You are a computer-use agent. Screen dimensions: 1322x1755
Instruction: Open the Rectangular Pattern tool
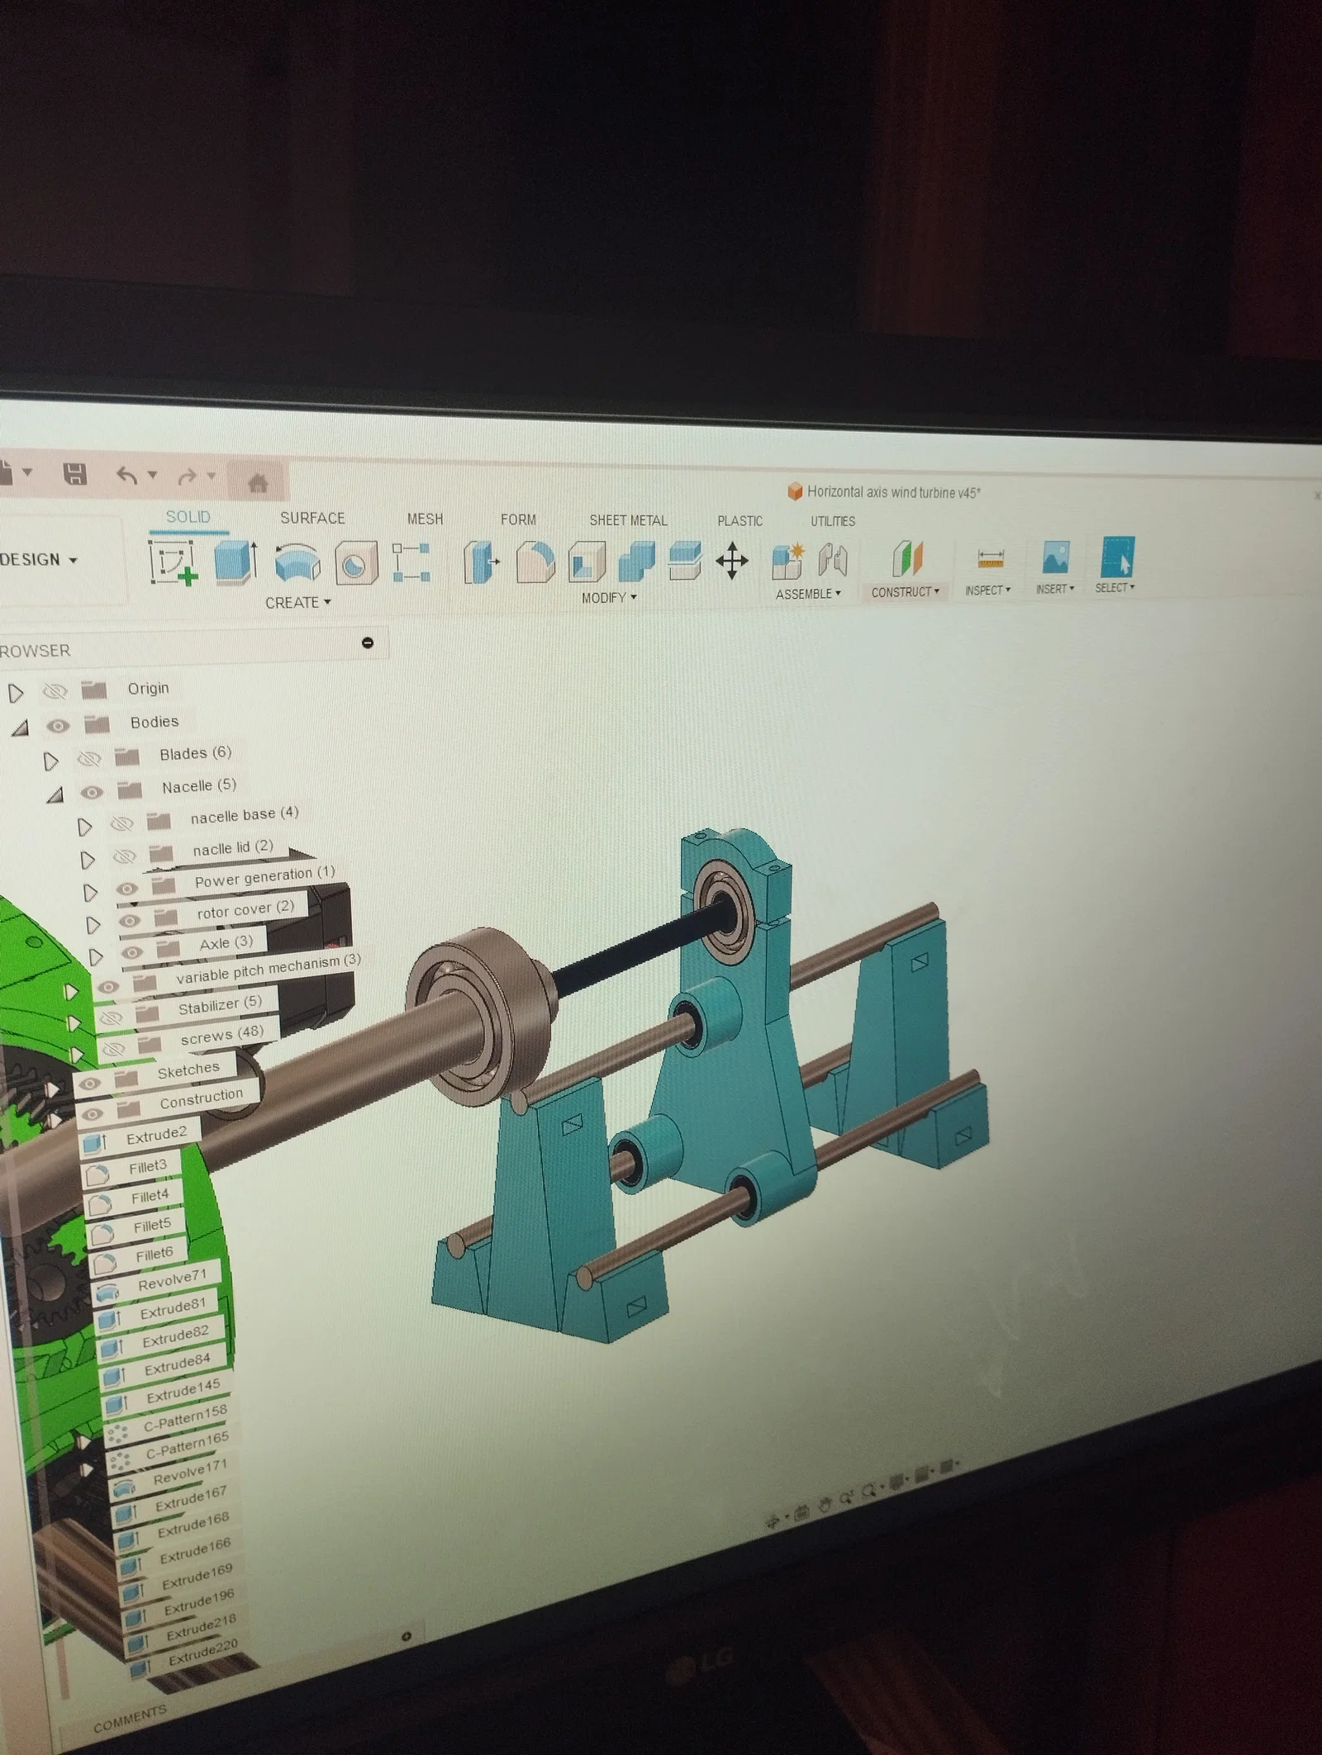point(411,563)
